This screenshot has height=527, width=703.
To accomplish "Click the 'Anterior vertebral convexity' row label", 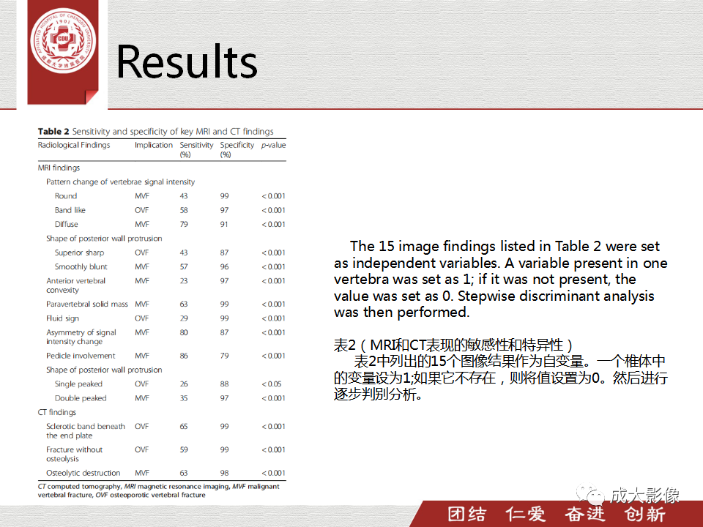I will click(75, 285).
